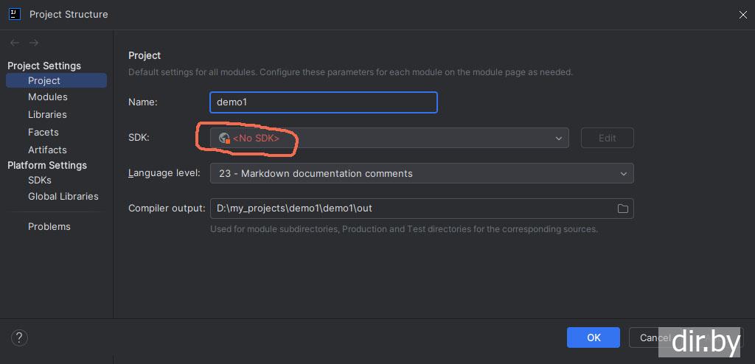Image resolution: width=755 pixels, height=364 pixels.
Task: Select Global Libraries item
Action: [63, 196]
